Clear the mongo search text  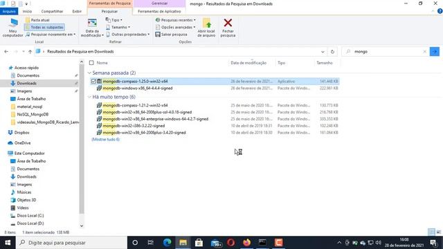point(424,52)
